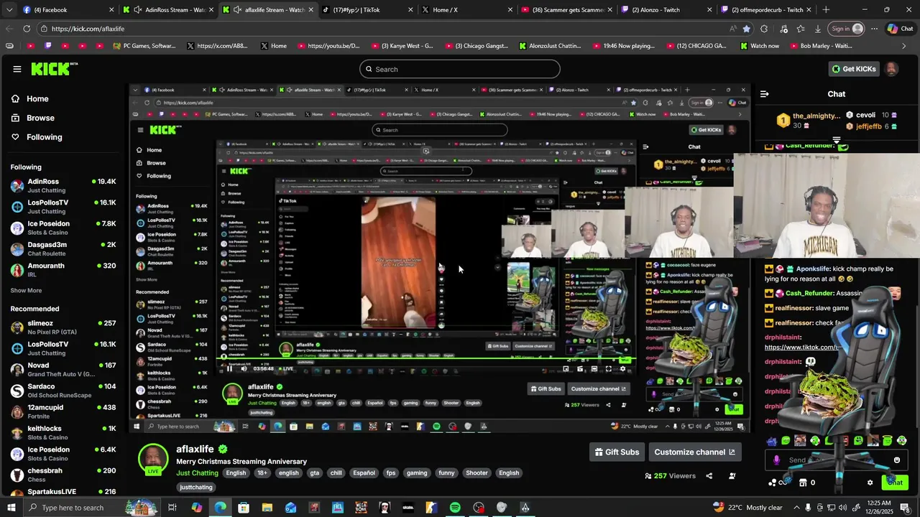Open the emoji picker in chat
This screenshot has height=517, width=920.
[896, 460]
